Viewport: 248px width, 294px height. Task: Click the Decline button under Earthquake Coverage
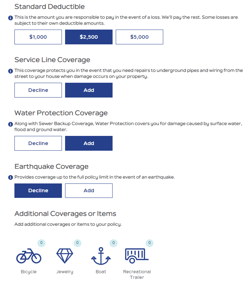[38, 190]
